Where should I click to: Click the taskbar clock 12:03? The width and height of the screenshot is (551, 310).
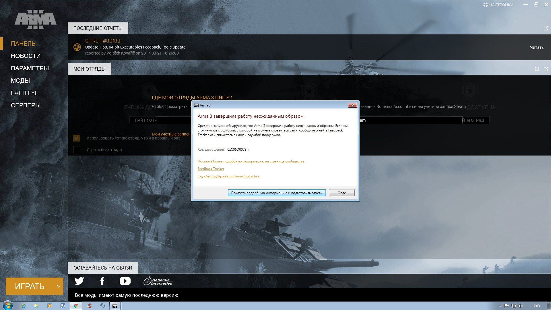coord(536,306)
